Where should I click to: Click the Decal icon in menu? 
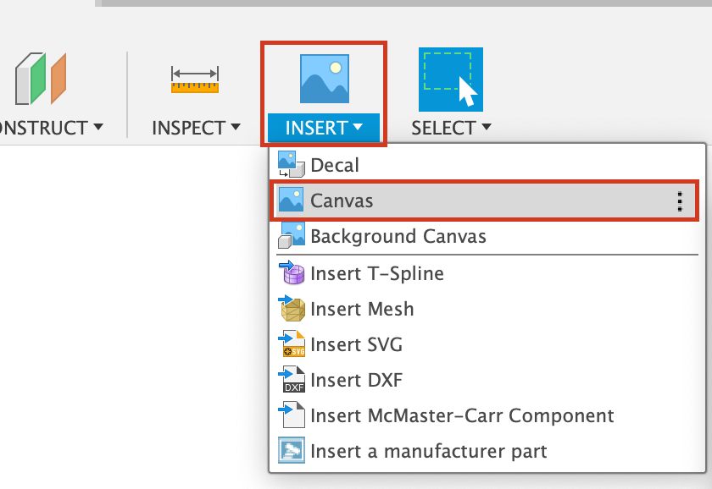pos(292,165)
